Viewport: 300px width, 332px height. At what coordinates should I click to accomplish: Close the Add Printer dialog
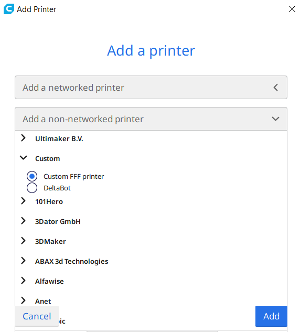point(292,9)
